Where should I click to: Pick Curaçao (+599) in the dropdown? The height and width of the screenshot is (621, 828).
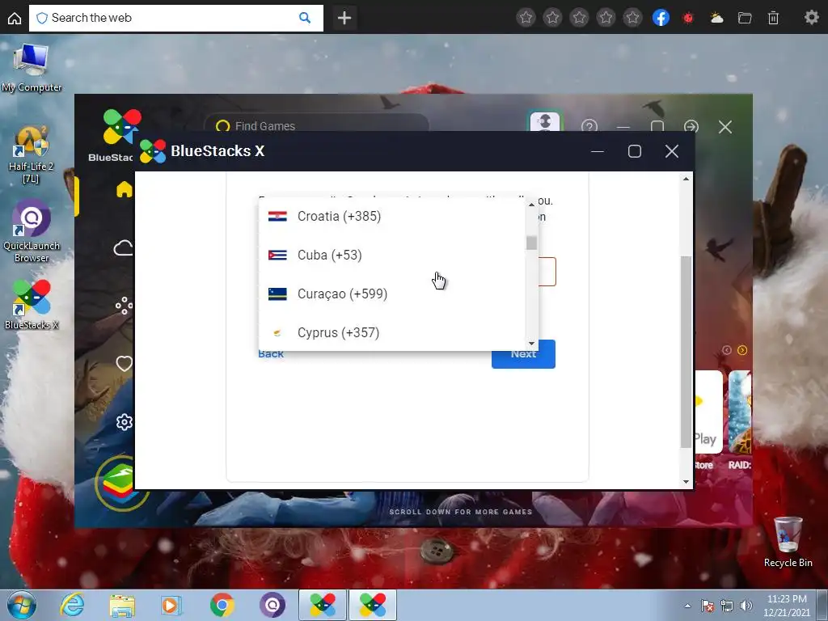click(392, 294)
